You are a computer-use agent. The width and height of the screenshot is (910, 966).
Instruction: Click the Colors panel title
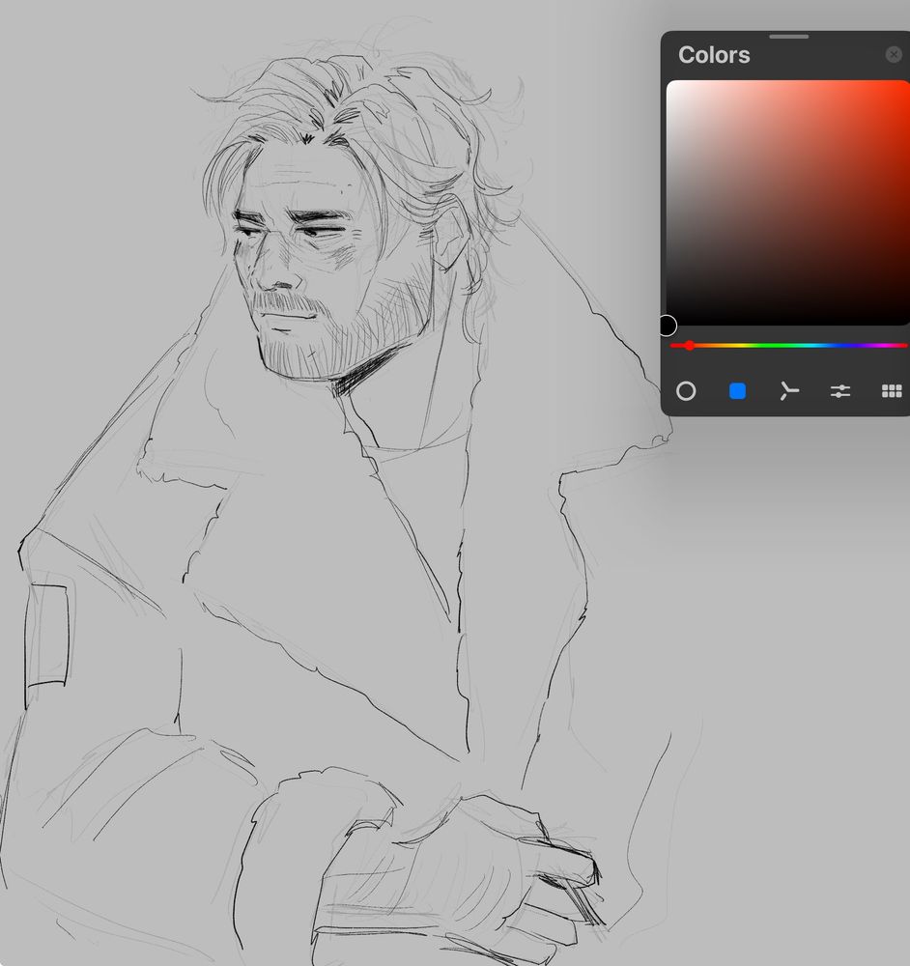pyautogui.click(x=714, y=55)
